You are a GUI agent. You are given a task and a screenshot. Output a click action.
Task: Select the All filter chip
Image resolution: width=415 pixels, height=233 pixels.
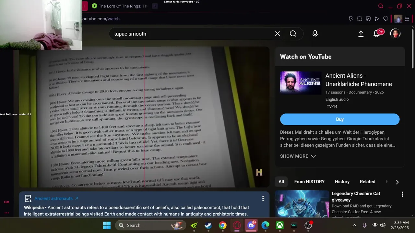[281, 182]
